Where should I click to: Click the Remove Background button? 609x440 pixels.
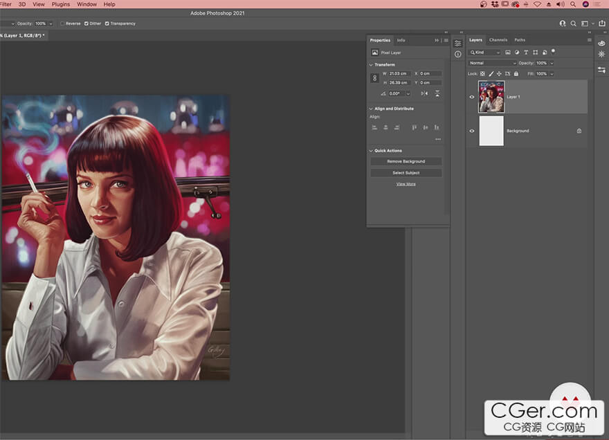(x=406, y=161)
